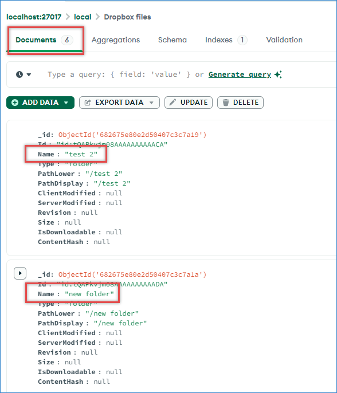Click the plus icon on ADD DATA
The height and width of the screenshot is (393, 337).
15,103
